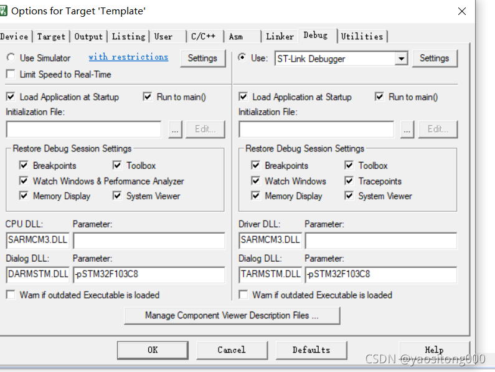This screenshot has height=372, width=495.
Task: Click the debugger Edit... button
Action: coord(438,129)
